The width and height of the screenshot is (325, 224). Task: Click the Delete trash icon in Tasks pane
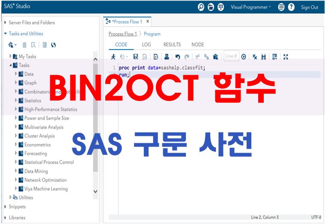24,45
